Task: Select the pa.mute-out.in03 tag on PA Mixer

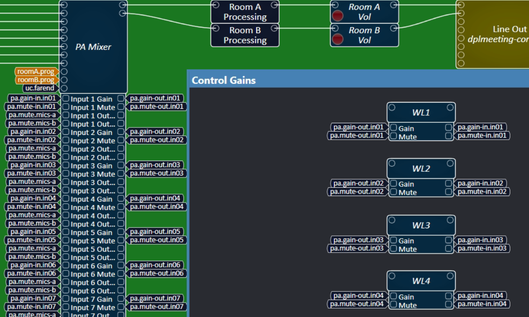Action: (157, 173)
